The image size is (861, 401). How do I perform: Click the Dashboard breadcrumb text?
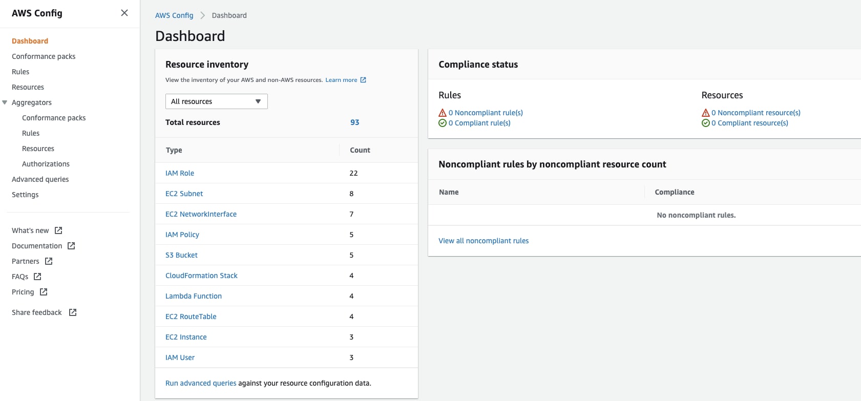229,15
